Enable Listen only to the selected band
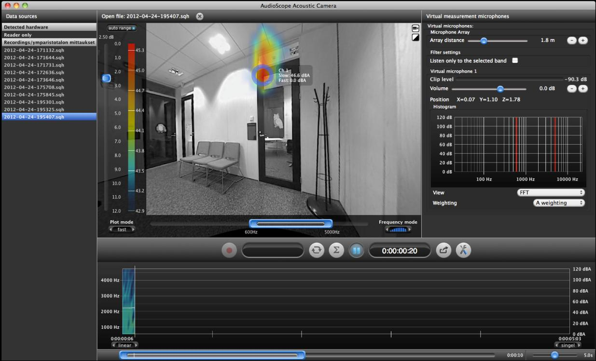 click(515, 61)
